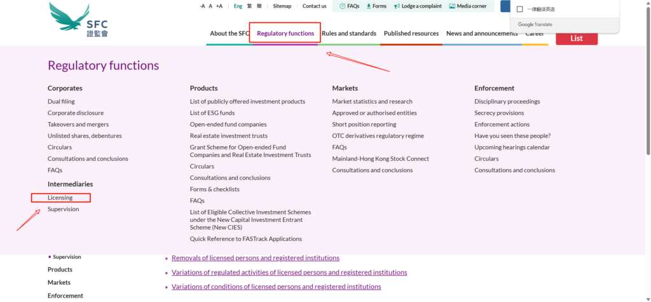
Task: Increase font size with +A
Action: pyautogui.click(x=219, y=6)
